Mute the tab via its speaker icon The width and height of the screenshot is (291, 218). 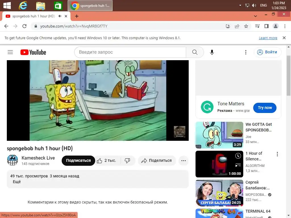[60, 16]
